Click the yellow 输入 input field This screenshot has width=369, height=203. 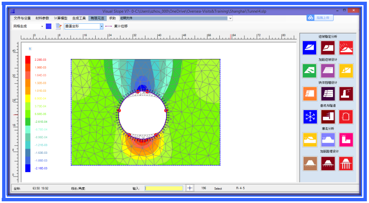(x=164, y=188)
